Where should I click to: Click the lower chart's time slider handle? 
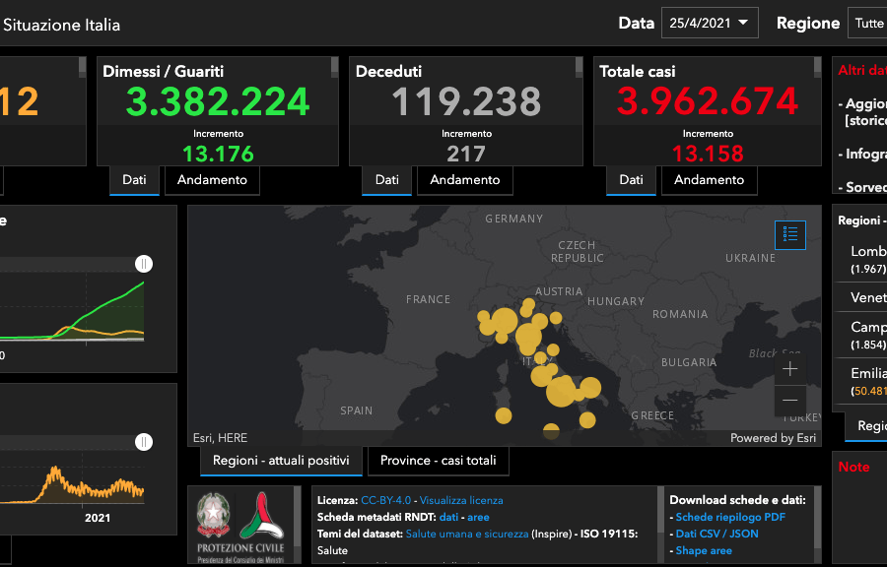(144, 443)
